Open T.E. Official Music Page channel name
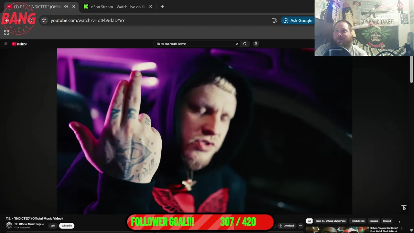 [28, 224]
